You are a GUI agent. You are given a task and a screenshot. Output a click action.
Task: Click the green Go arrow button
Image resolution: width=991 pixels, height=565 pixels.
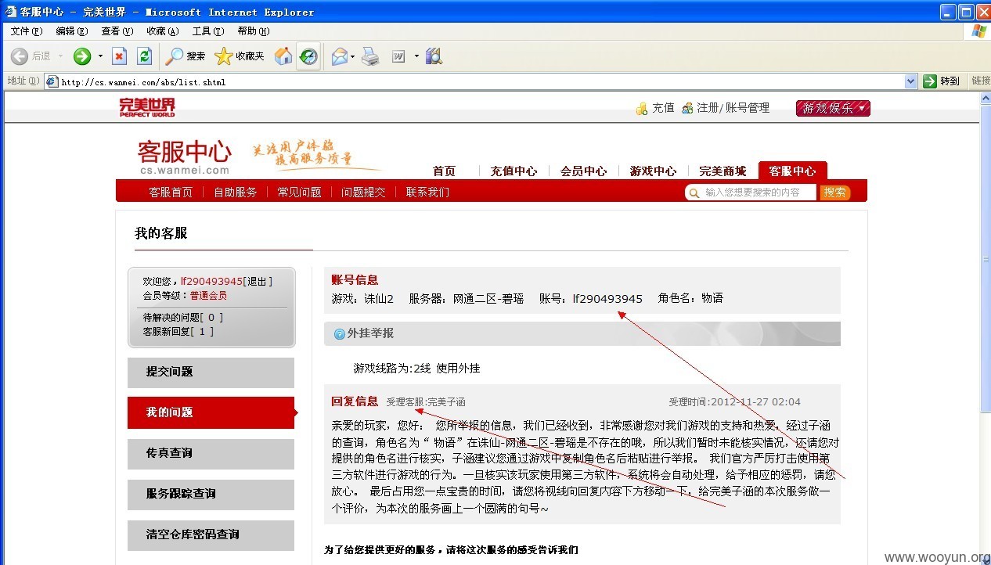coord(930,81)
